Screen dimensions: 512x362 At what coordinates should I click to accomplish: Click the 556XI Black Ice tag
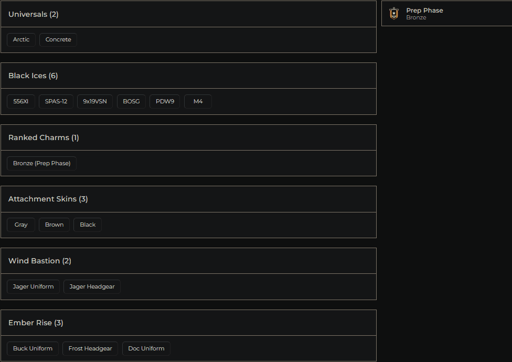(21, 101)
